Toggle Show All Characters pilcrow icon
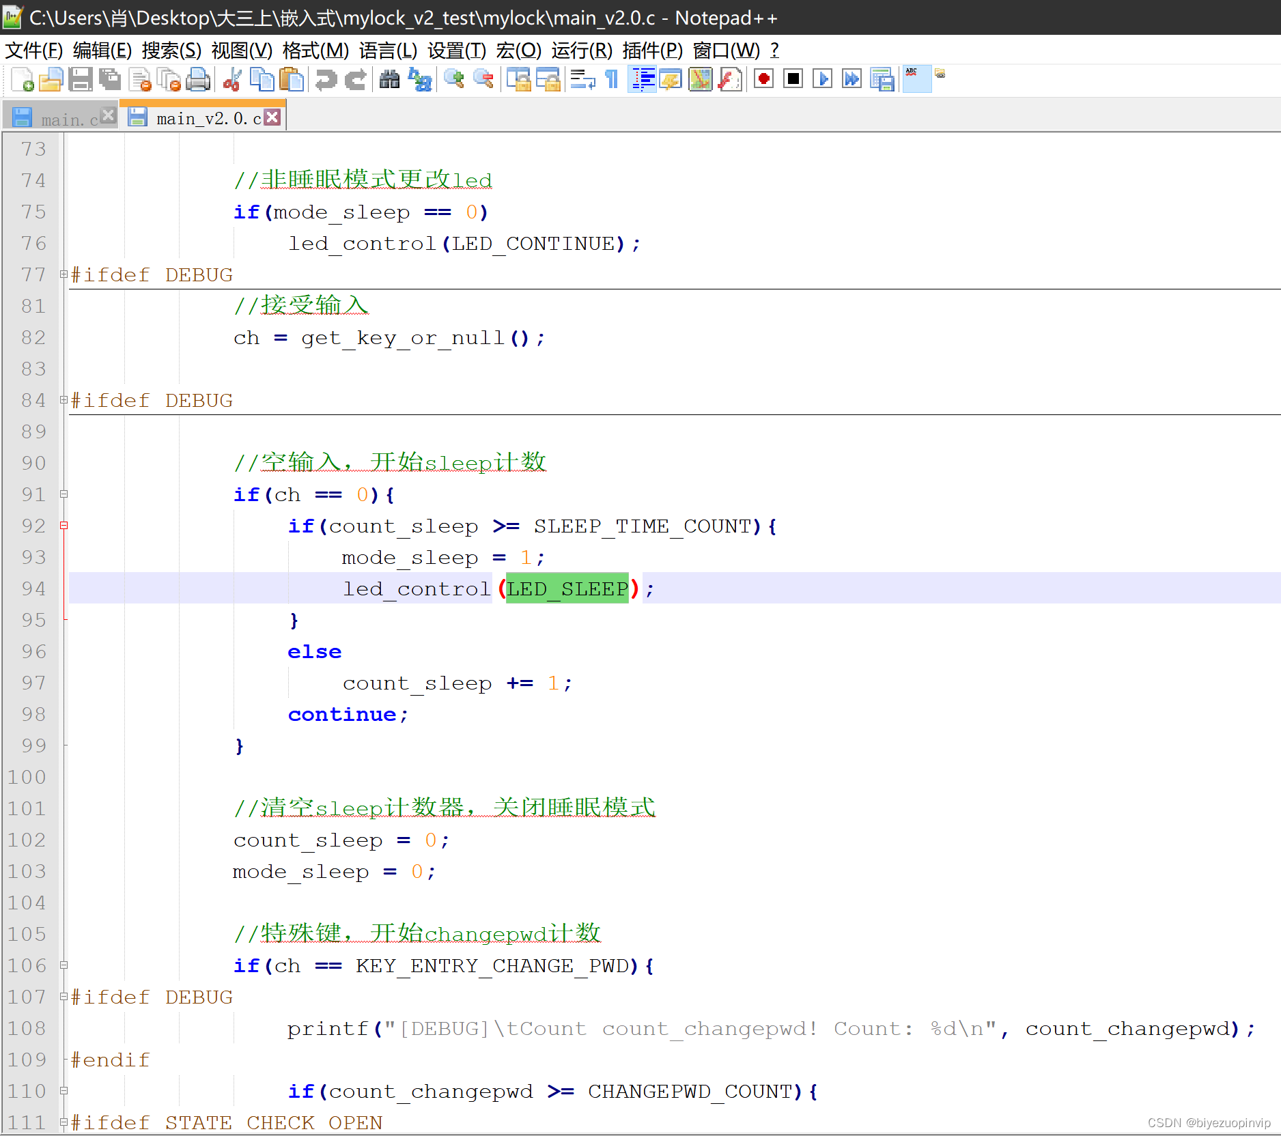 pyautogui.click(x=612, y=80)
